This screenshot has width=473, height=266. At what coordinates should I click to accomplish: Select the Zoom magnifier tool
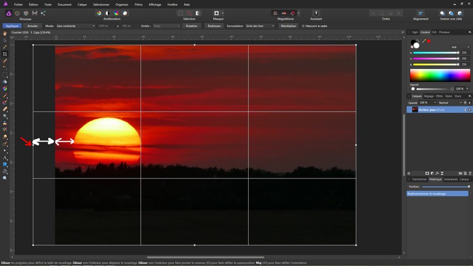coord(5,178)
